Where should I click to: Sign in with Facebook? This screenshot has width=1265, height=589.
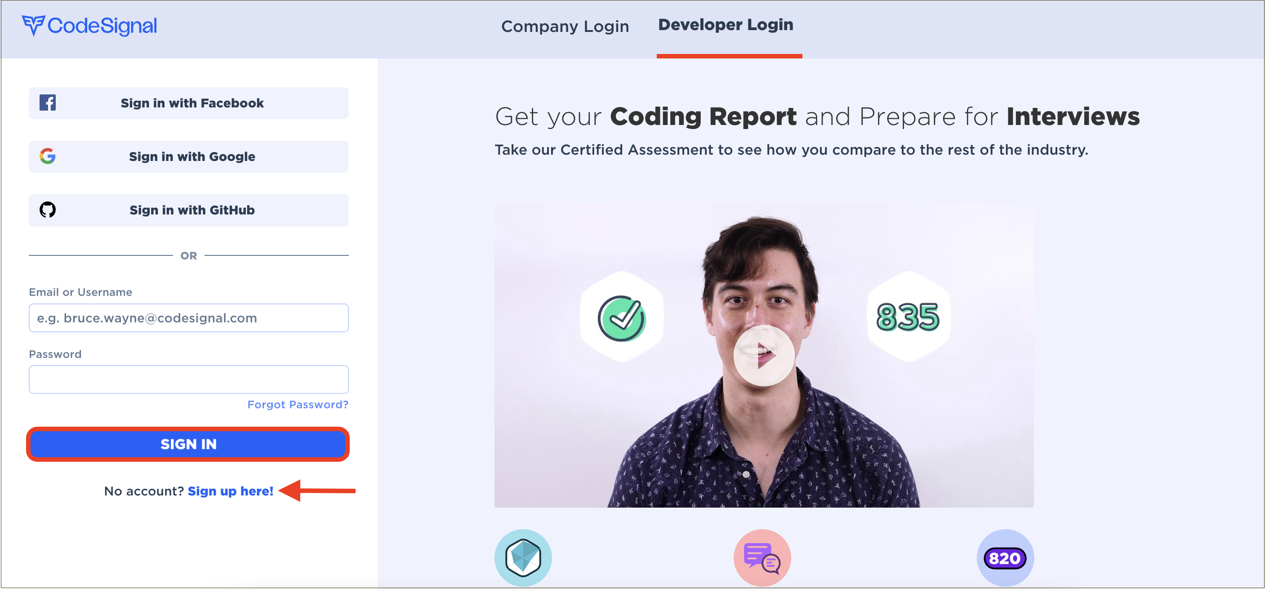point(188,103)
